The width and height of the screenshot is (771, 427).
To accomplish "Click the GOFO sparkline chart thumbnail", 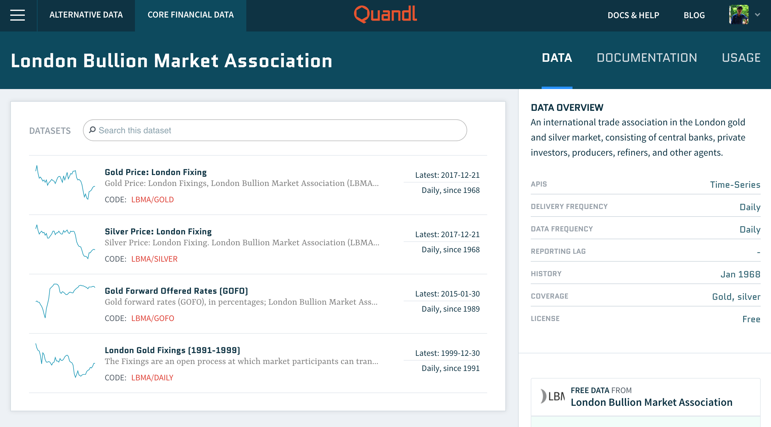I will (65, 301).
